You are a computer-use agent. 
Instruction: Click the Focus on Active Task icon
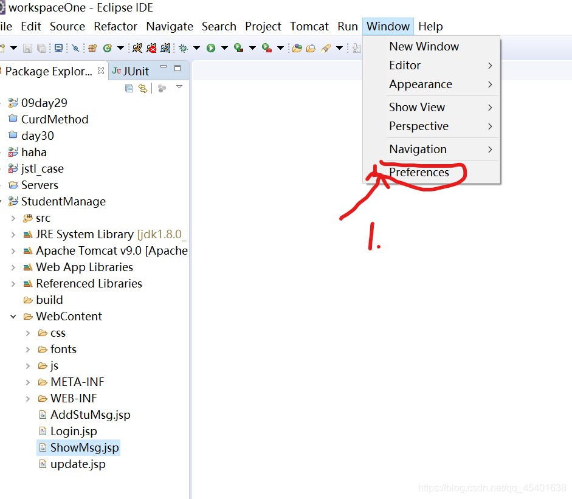[162, 88]
